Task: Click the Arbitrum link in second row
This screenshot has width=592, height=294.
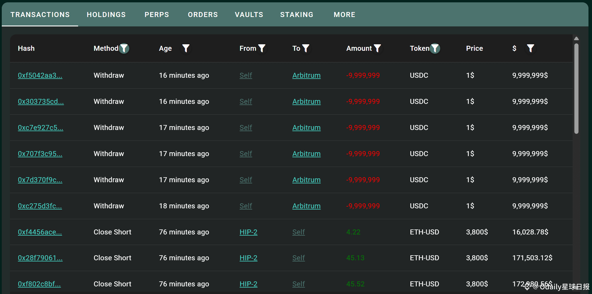Action: click(x=306, y=102)
